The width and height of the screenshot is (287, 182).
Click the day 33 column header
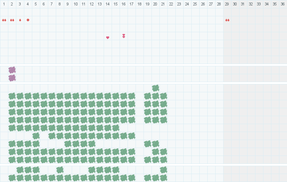tap(259, 4)
